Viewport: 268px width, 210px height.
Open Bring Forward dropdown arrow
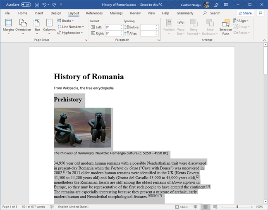(199, 34)
